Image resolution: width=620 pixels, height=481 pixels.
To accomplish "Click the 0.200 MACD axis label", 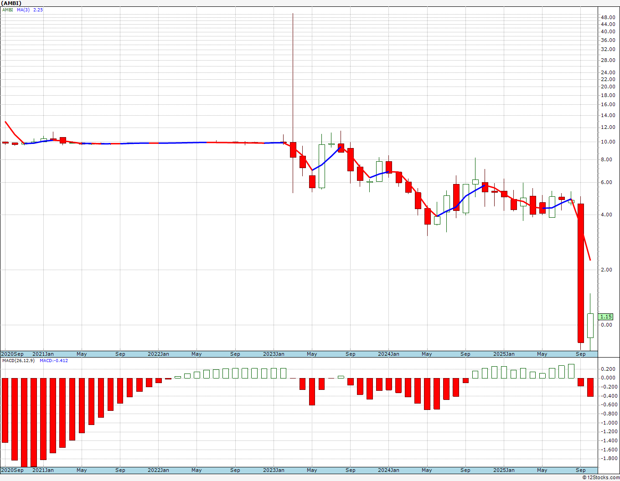I will click(x=608, y=369).
